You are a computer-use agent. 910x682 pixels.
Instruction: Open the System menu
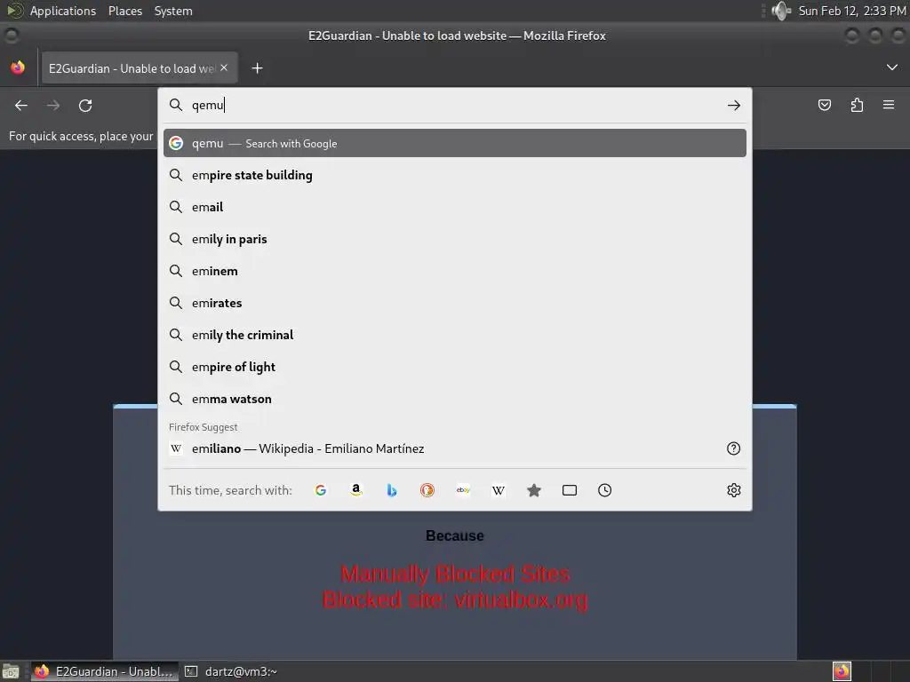click(173, 11)
